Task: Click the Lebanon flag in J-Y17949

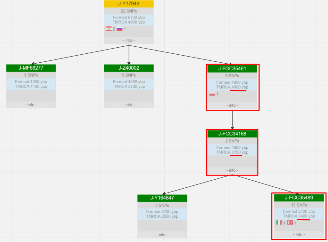Action: (x=109, y=29)
